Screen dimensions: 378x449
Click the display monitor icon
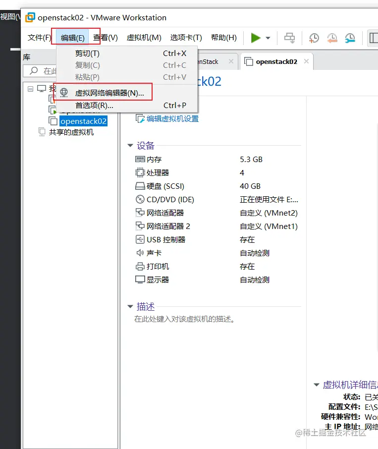pyautogui.click(x=140, y=280)
